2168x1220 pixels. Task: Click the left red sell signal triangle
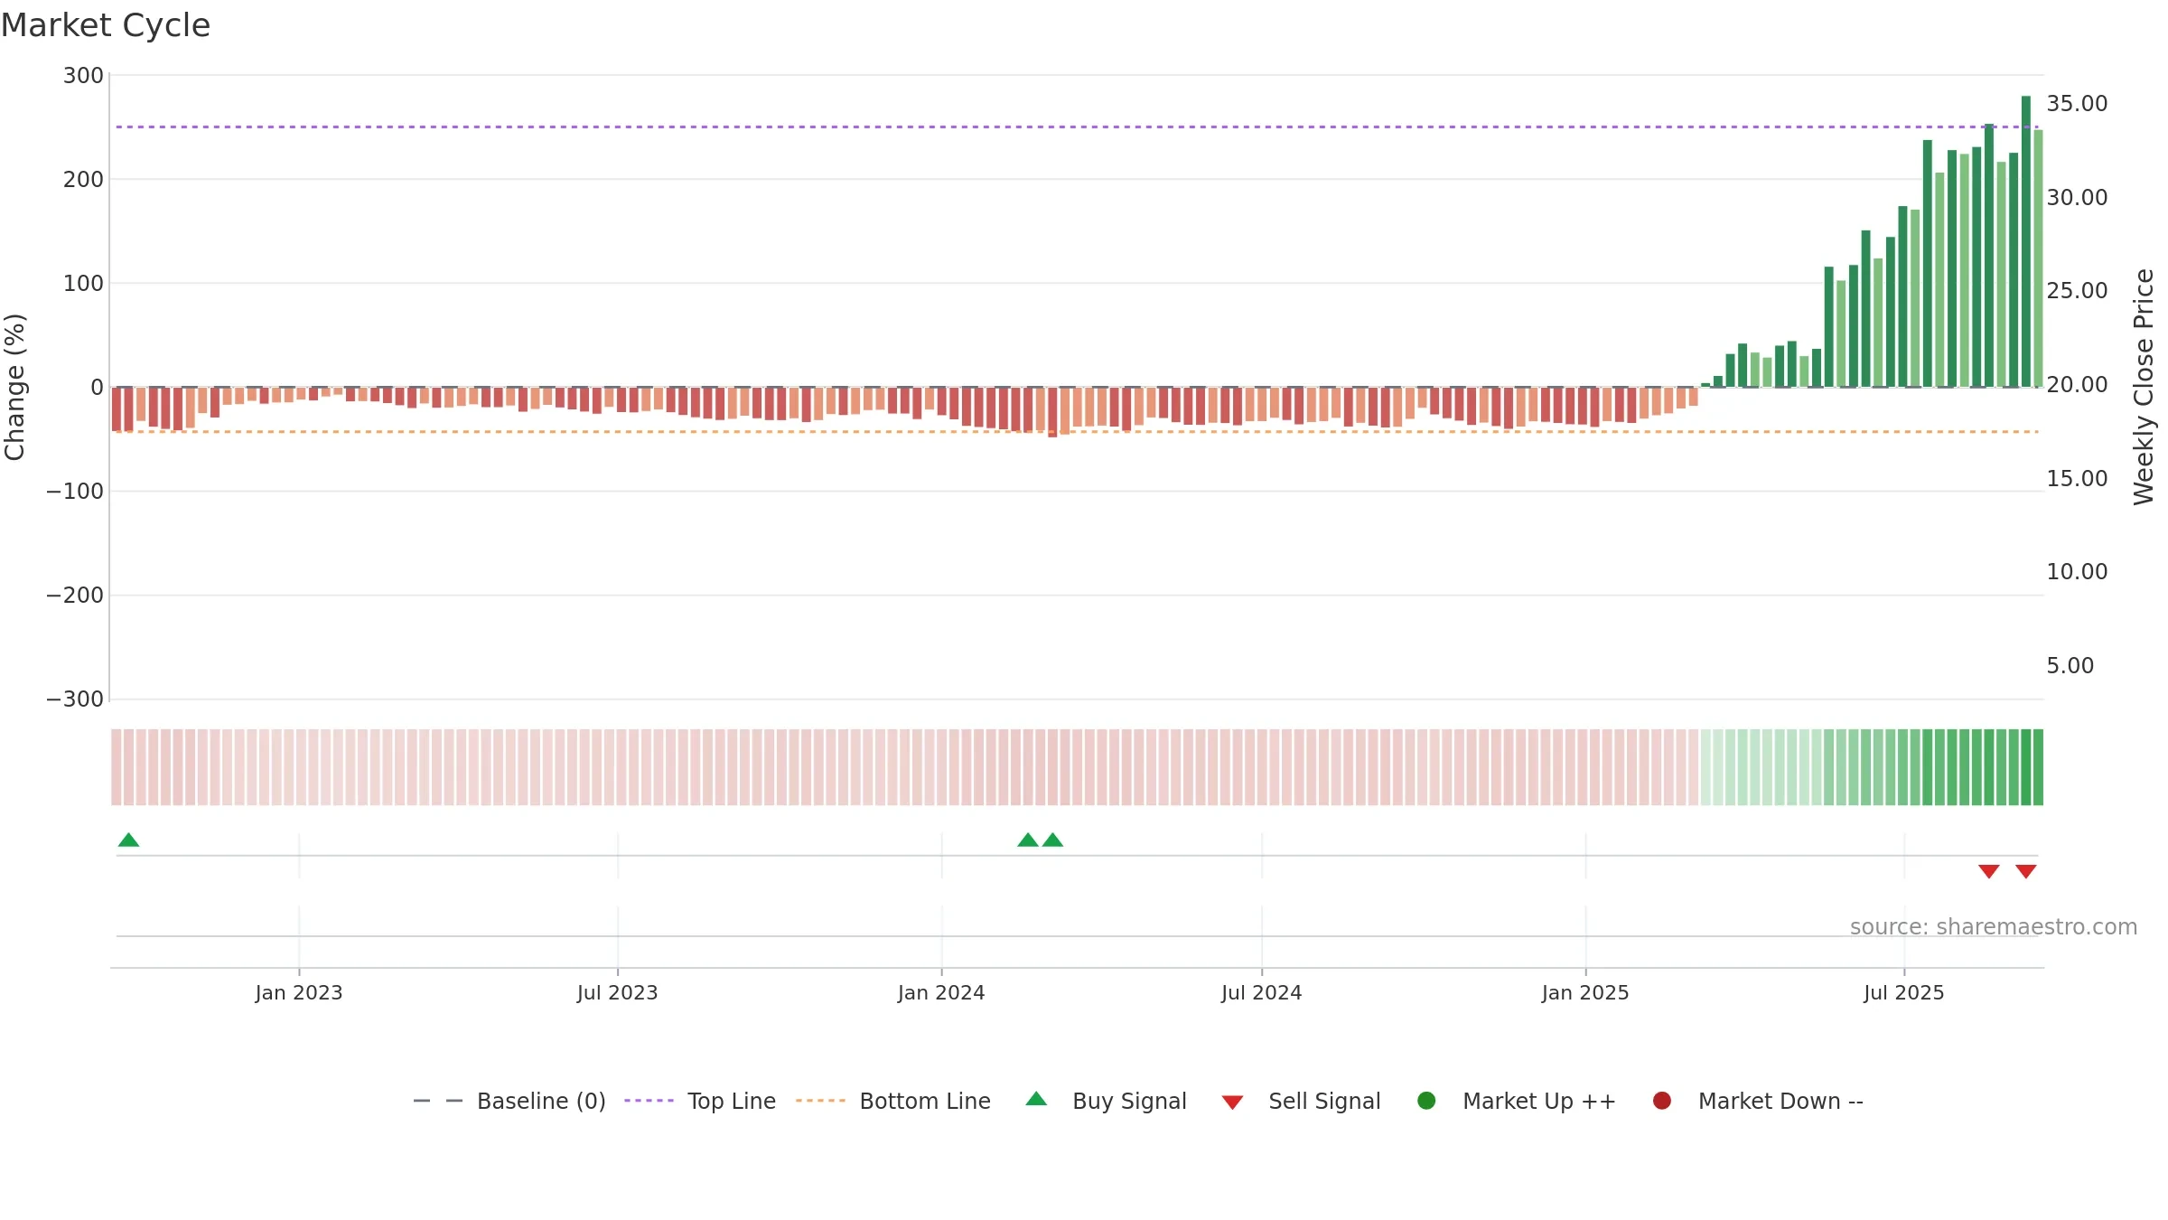click(1989, 871)
